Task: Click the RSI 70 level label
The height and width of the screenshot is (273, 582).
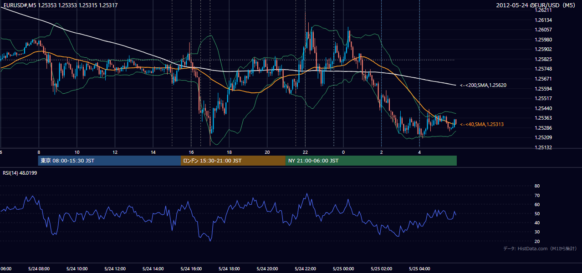Action: pos(537,195)
